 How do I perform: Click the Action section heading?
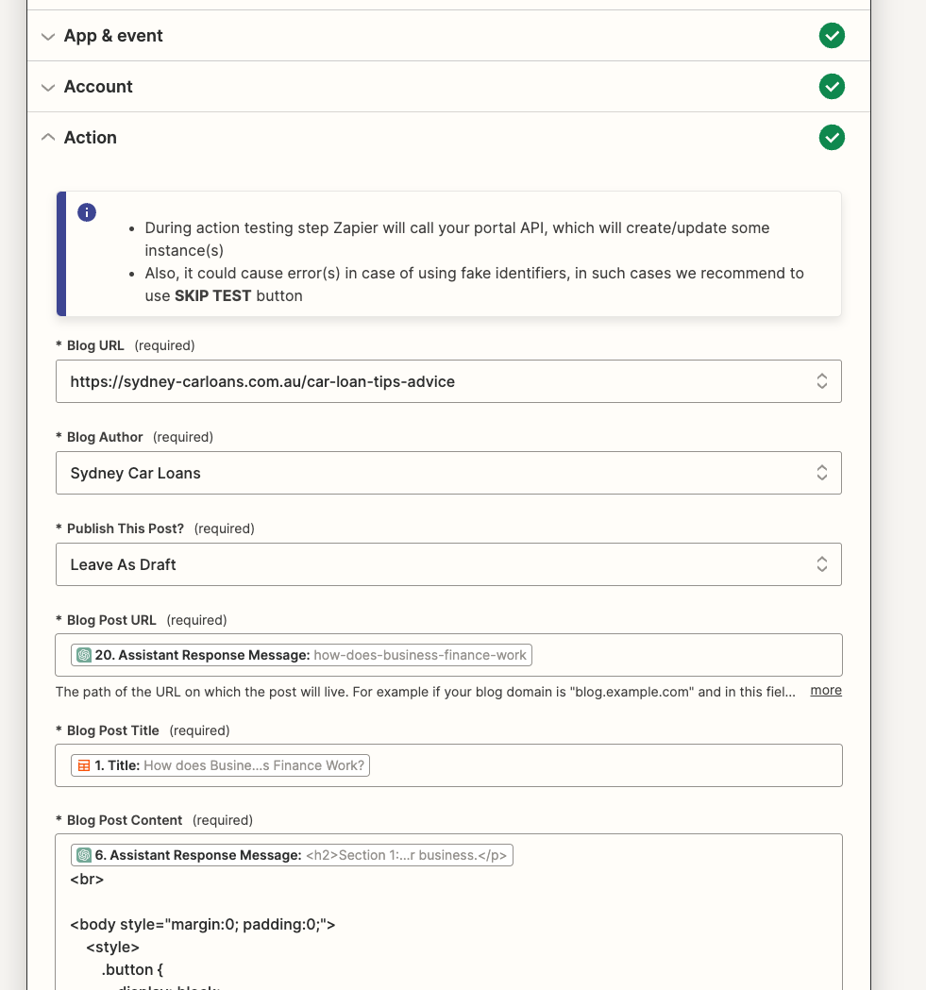click(91, 138)
